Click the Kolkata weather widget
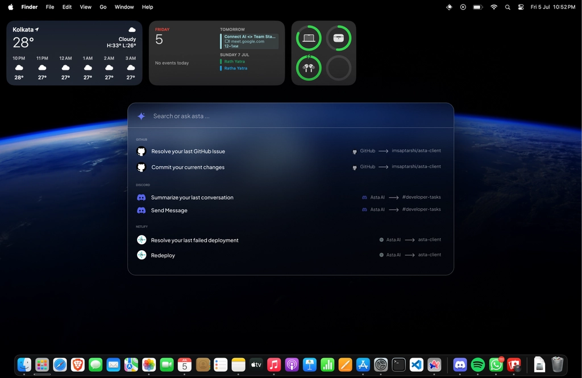The height and width of the screenshot is (378, 582). [74, 53]
